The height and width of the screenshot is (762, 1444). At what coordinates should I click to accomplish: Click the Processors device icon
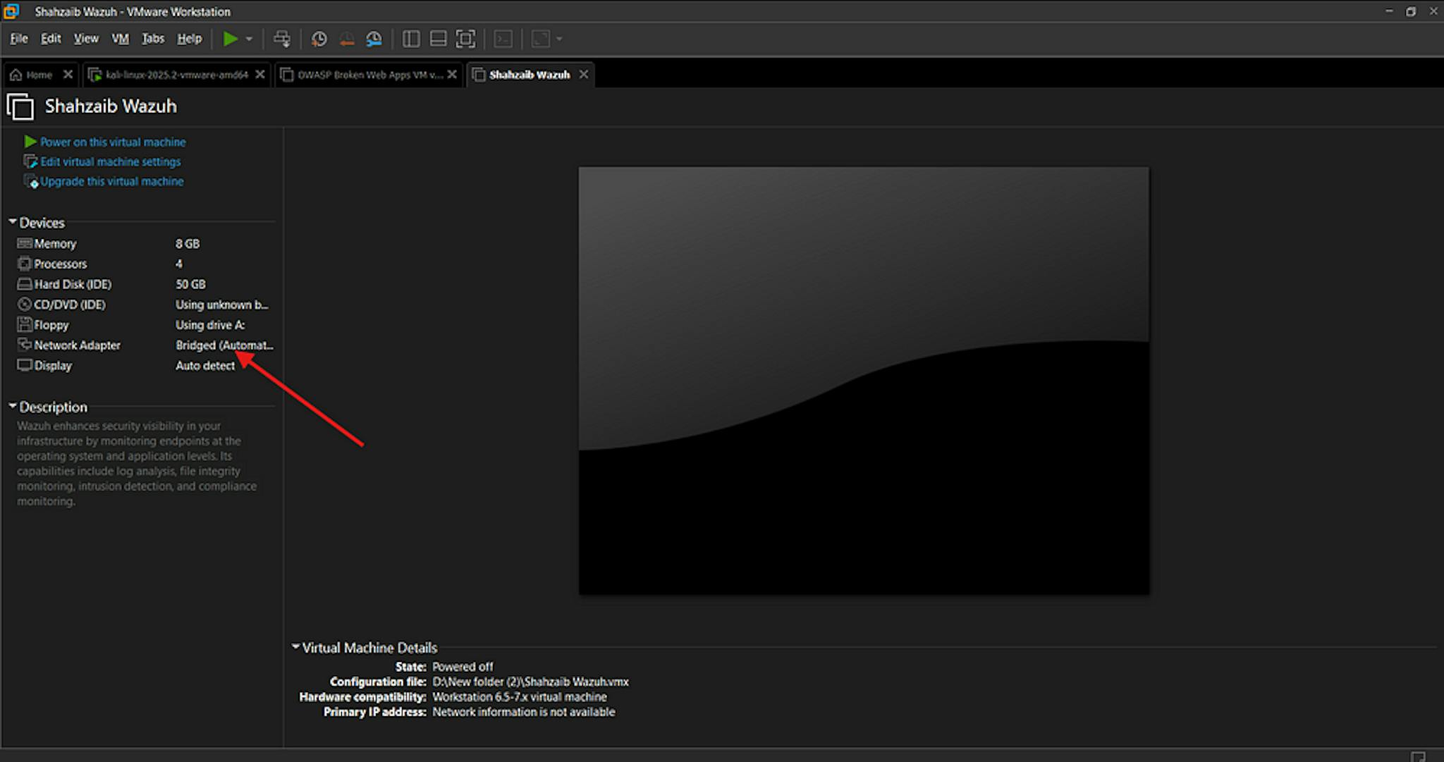(25, 264)
